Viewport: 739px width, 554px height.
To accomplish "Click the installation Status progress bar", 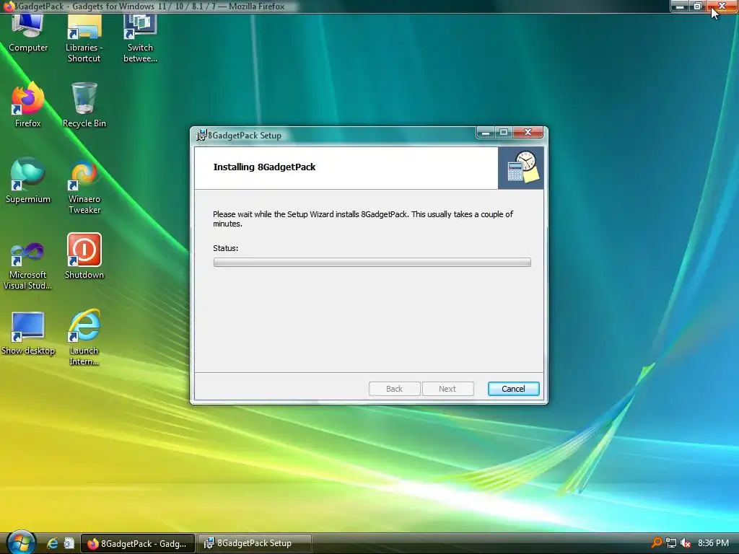I will pyautogui.click(x=372, y=263).
